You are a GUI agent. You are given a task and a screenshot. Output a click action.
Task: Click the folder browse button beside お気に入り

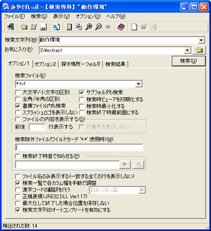click(199, 50)
